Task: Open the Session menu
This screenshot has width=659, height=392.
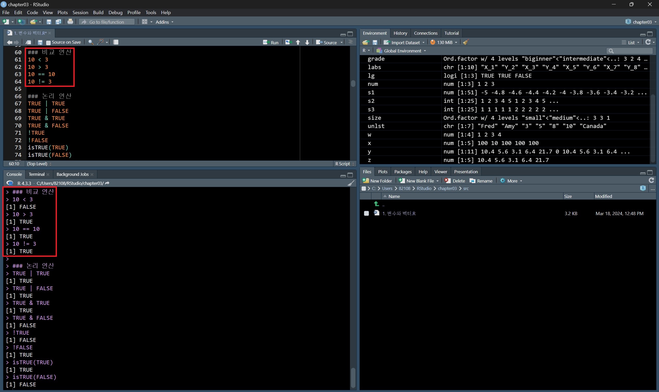Action: pyautogui.click(x=80, y=12)
